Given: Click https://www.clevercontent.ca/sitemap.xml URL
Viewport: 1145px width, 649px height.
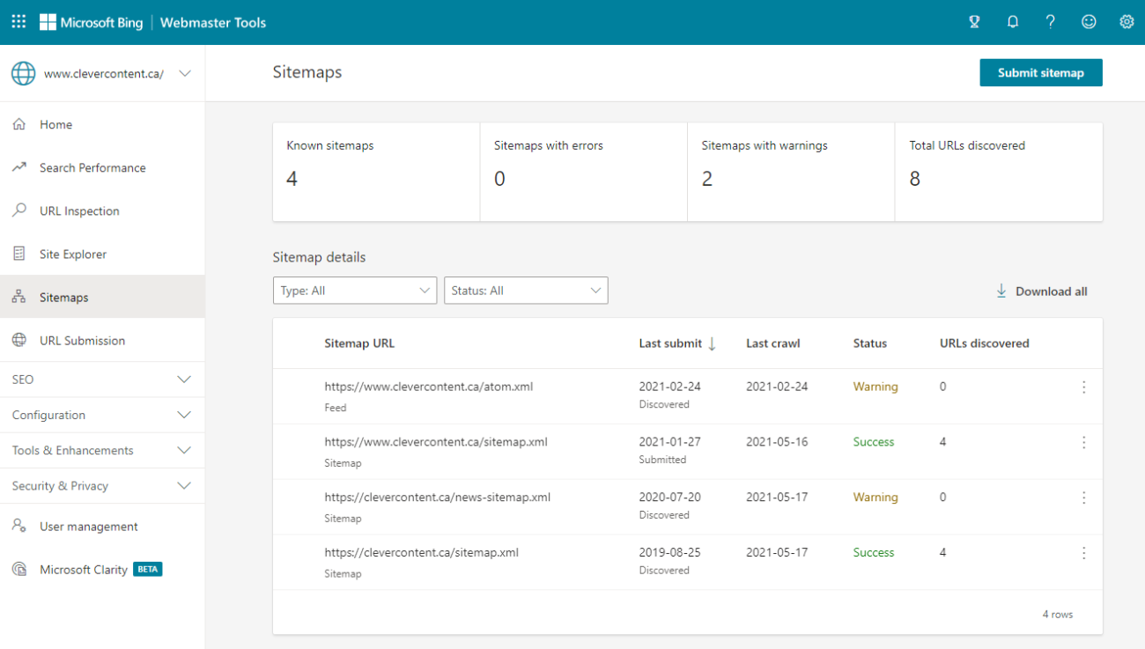Looking at the screenshot, I should (436, 442).
